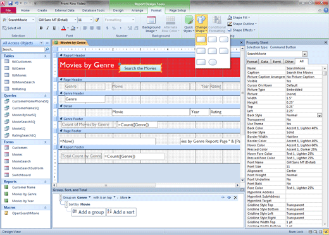Screen dimensions: 329x235
Task: Choose the Oval shape in the gallery
Action: tap(213, 62)
